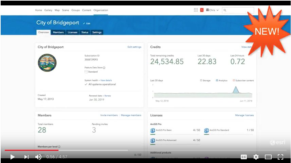Play the video
Screen dimensions: 291x163
[13, 157]
